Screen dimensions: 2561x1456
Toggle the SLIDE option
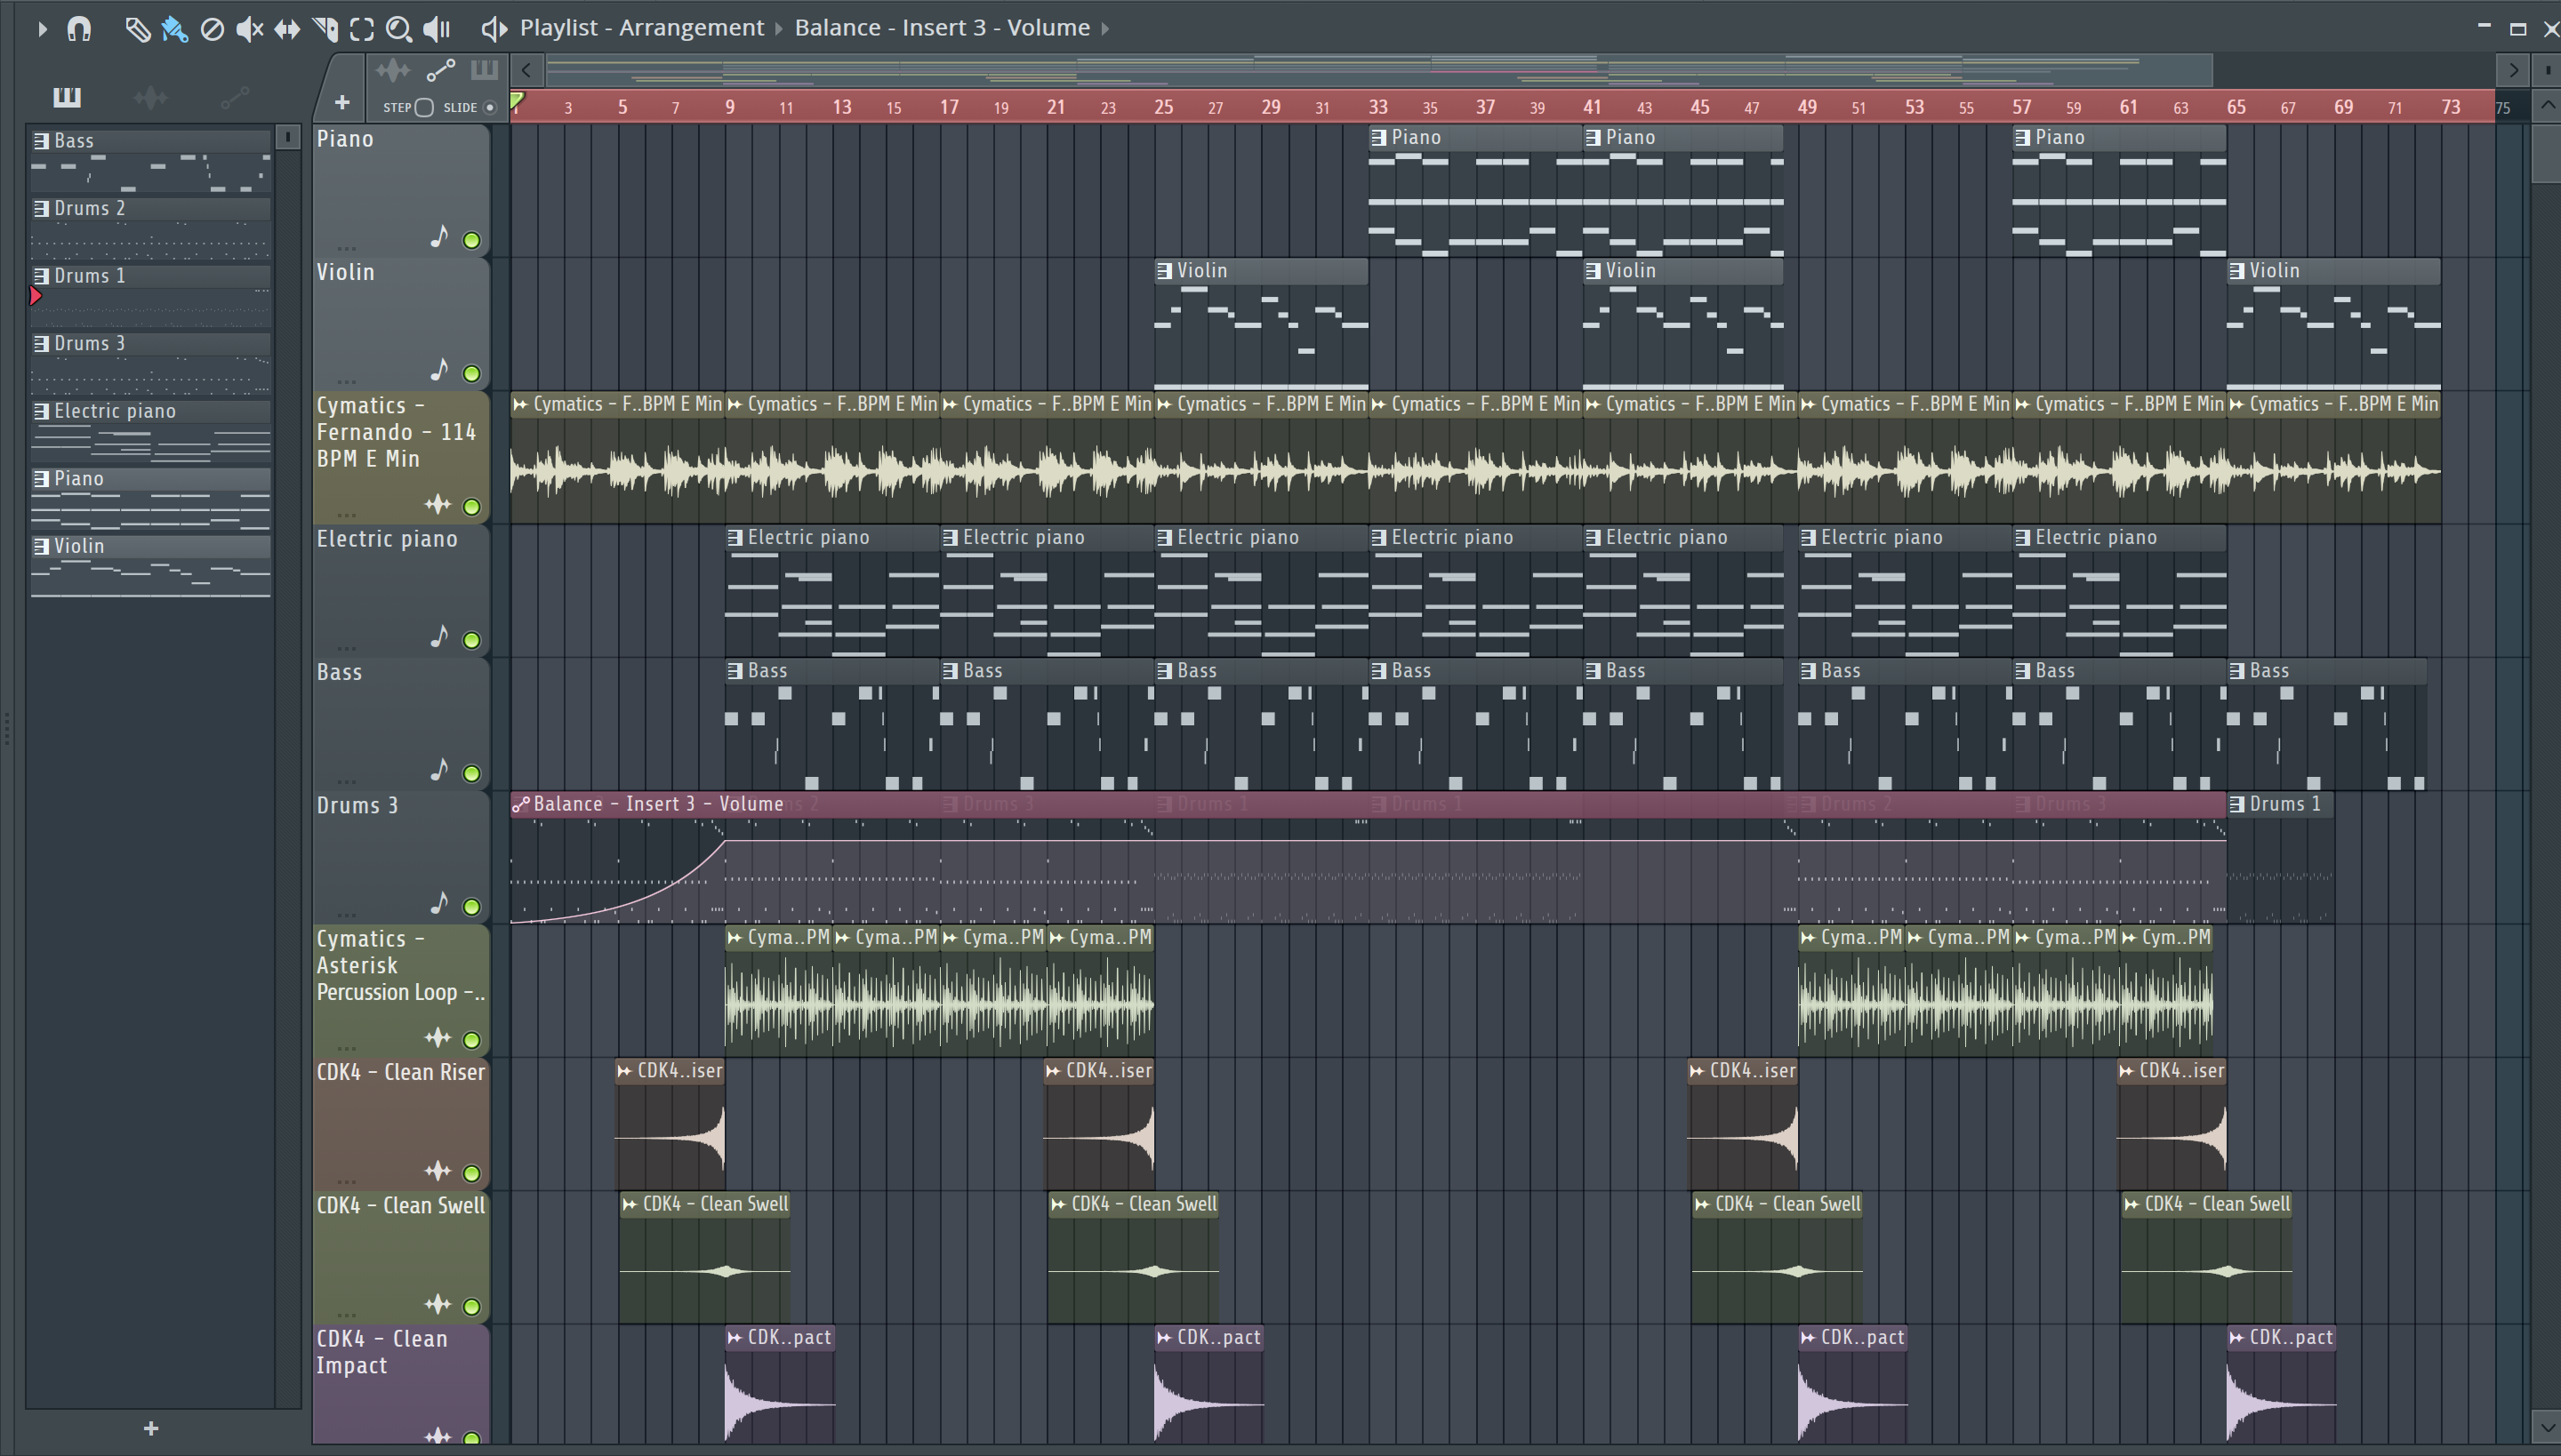click(x=490, y=108)
